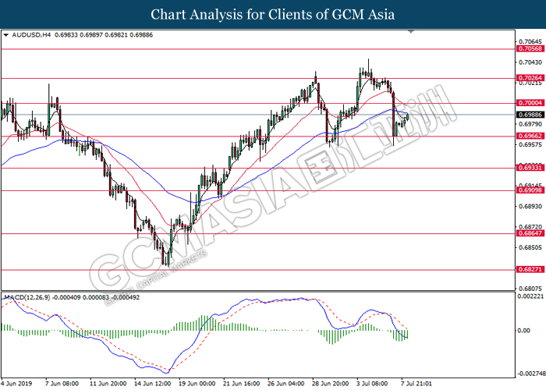
Task: Click the MACD(12,26,9) indicator label
Action: click(x=27, y=297)
